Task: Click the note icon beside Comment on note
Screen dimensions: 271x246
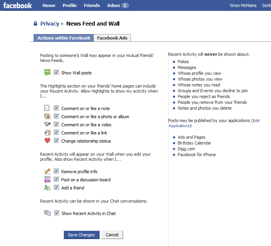Action: pyautogui.click(x=47, y=108)
